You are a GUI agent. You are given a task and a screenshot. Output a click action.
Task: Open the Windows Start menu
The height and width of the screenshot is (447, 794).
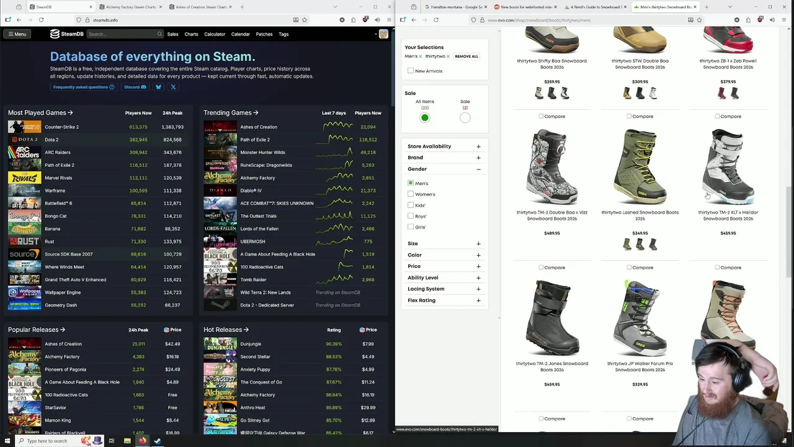click(9, 441)
